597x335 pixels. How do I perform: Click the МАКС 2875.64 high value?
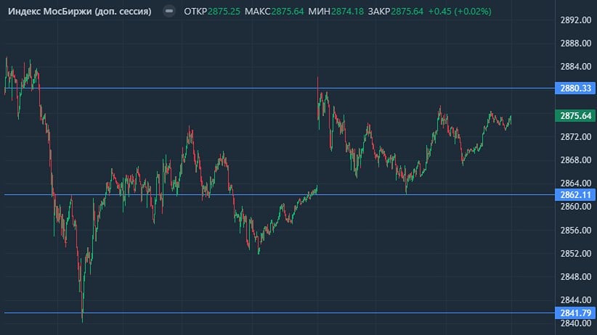274,12
